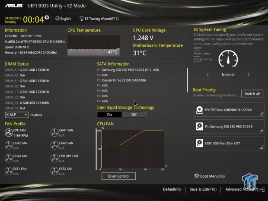The image size is (268, 201).
Task: Click the DIMM_C1 G-Skill 4GB 2133MHz row
Action: tap(27, 92)
